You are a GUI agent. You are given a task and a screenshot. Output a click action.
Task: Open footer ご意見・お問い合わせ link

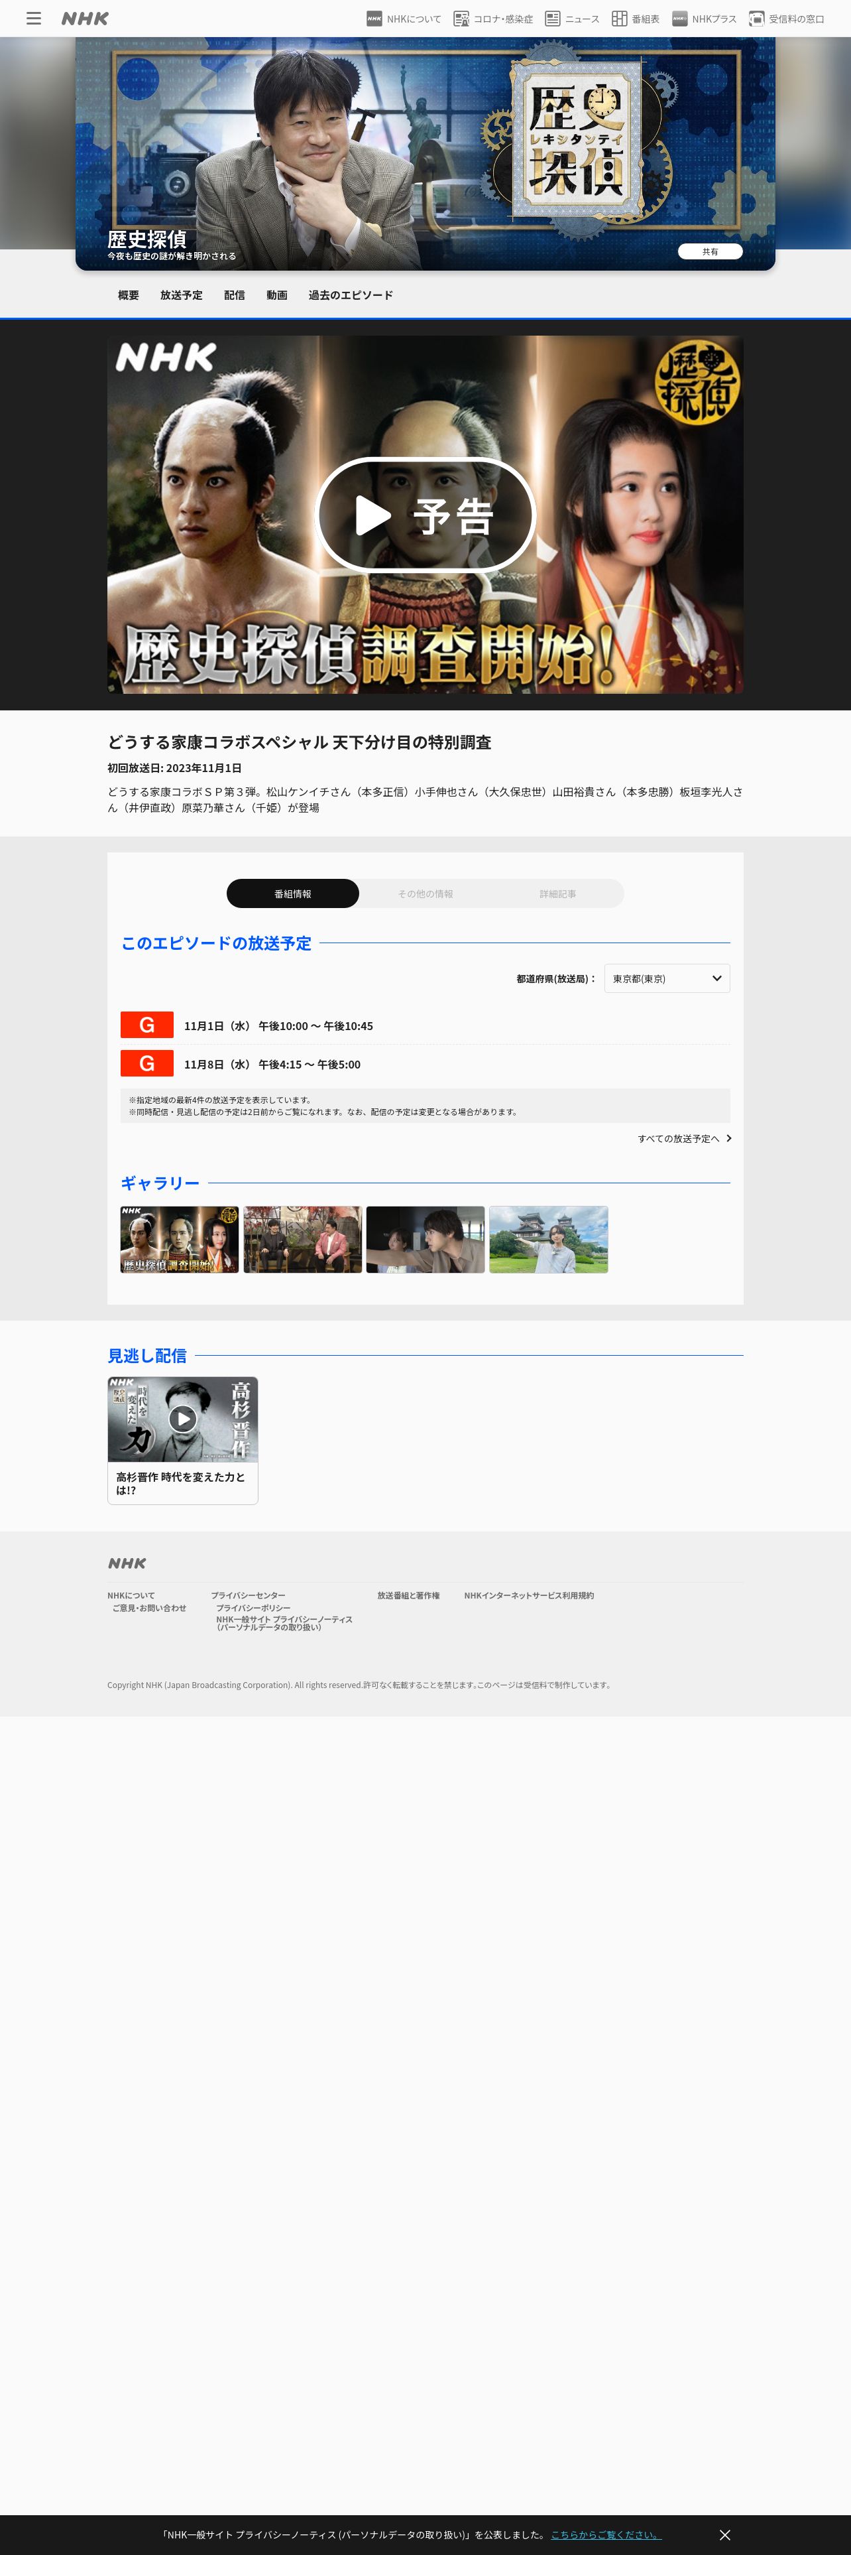pos(148,1608)
